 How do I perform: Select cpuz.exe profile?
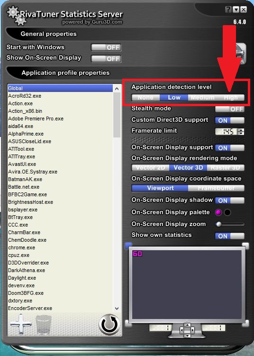pyautogui.click(x=60, y=255)
